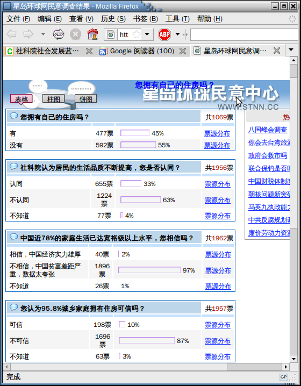Open the 文件 (F) menu

pos(18,19)
